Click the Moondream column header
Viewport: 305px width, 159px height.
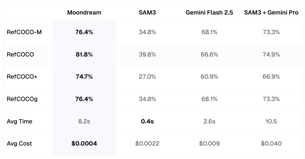(84, 12)
